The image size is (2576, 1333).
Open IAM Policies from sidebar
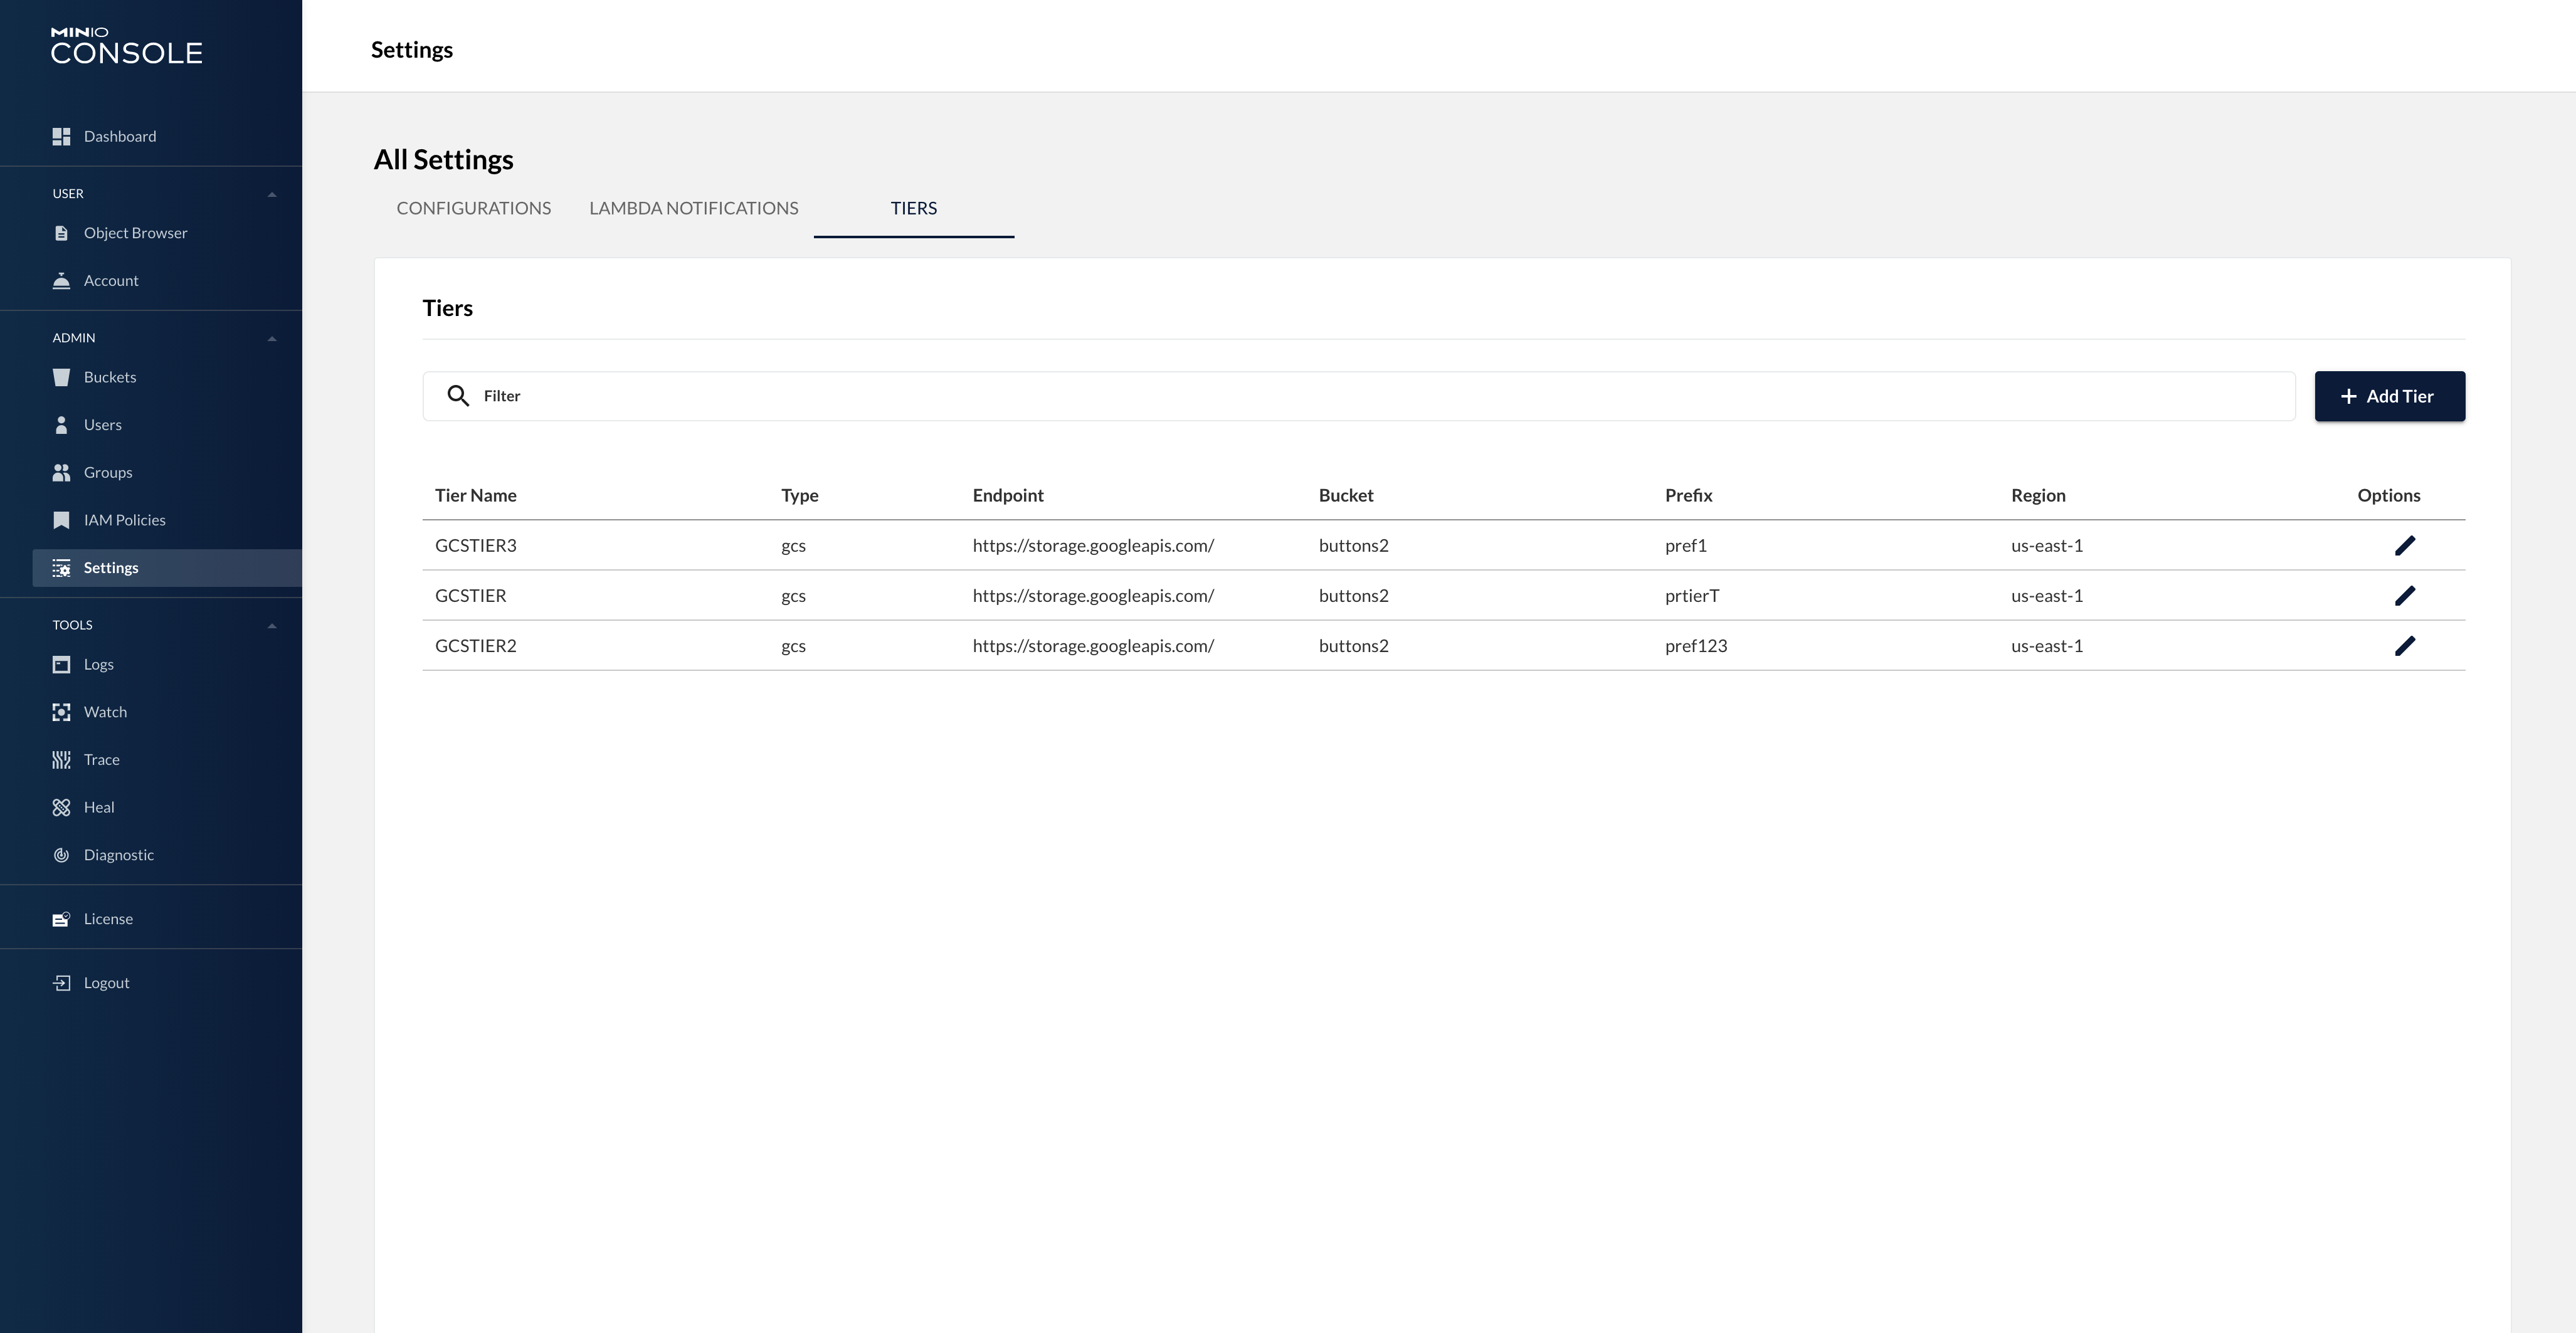[124, 520]
